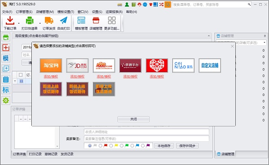The width and height of the screenshot is (269, 165).
Task: Choose the 淘宝网 store type
Action: pyautogui.click(x=51, y=65)
